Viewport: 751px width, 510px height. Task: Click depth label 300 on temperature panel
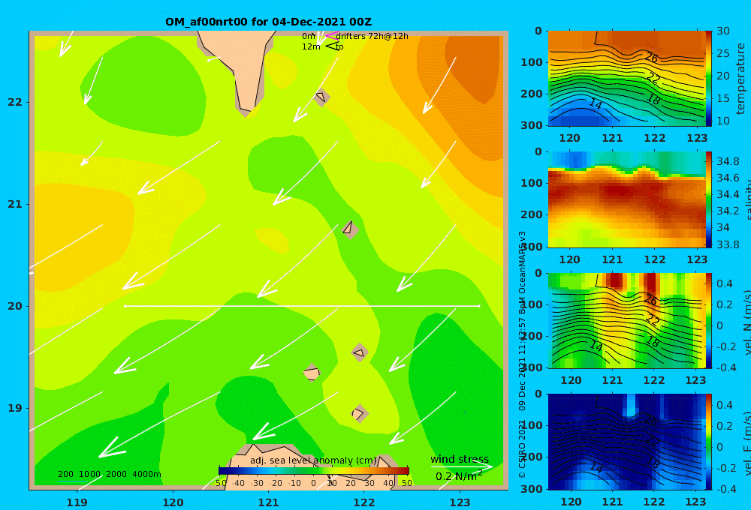coord(532,125)
